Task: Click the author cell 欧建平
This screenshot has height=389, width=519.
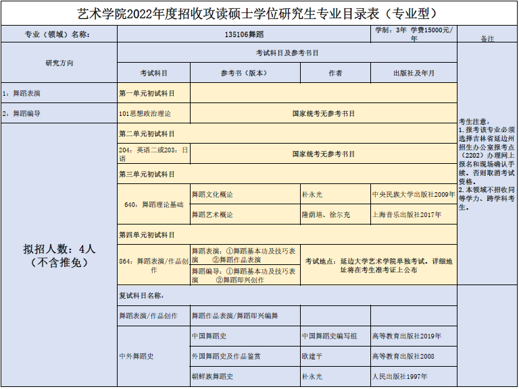Action: [335, 356]
